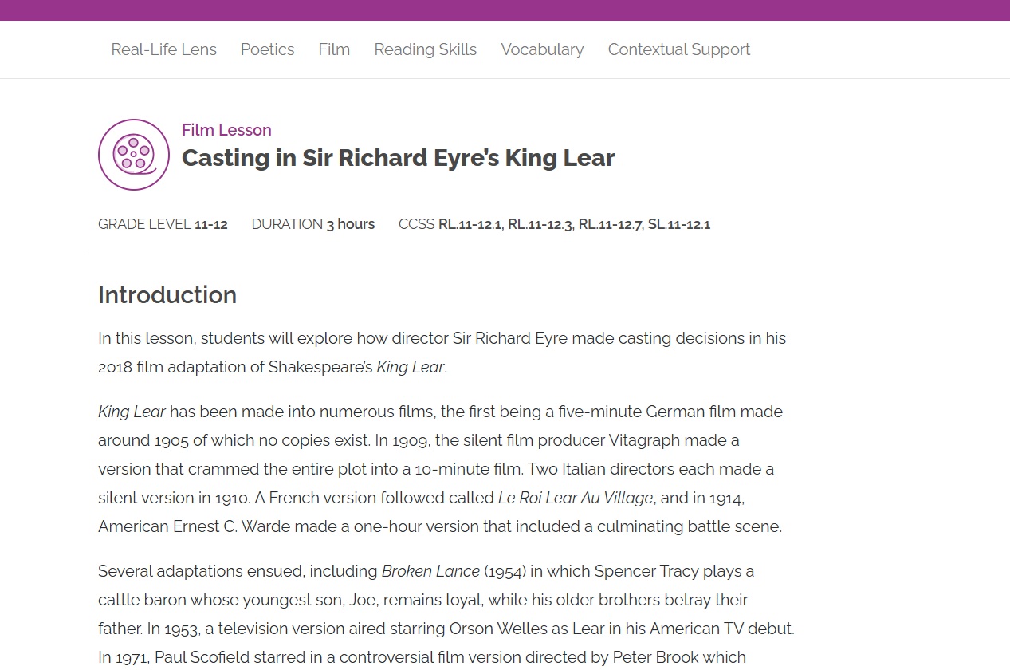Click the Film Lesson category label

click(226, 130)
